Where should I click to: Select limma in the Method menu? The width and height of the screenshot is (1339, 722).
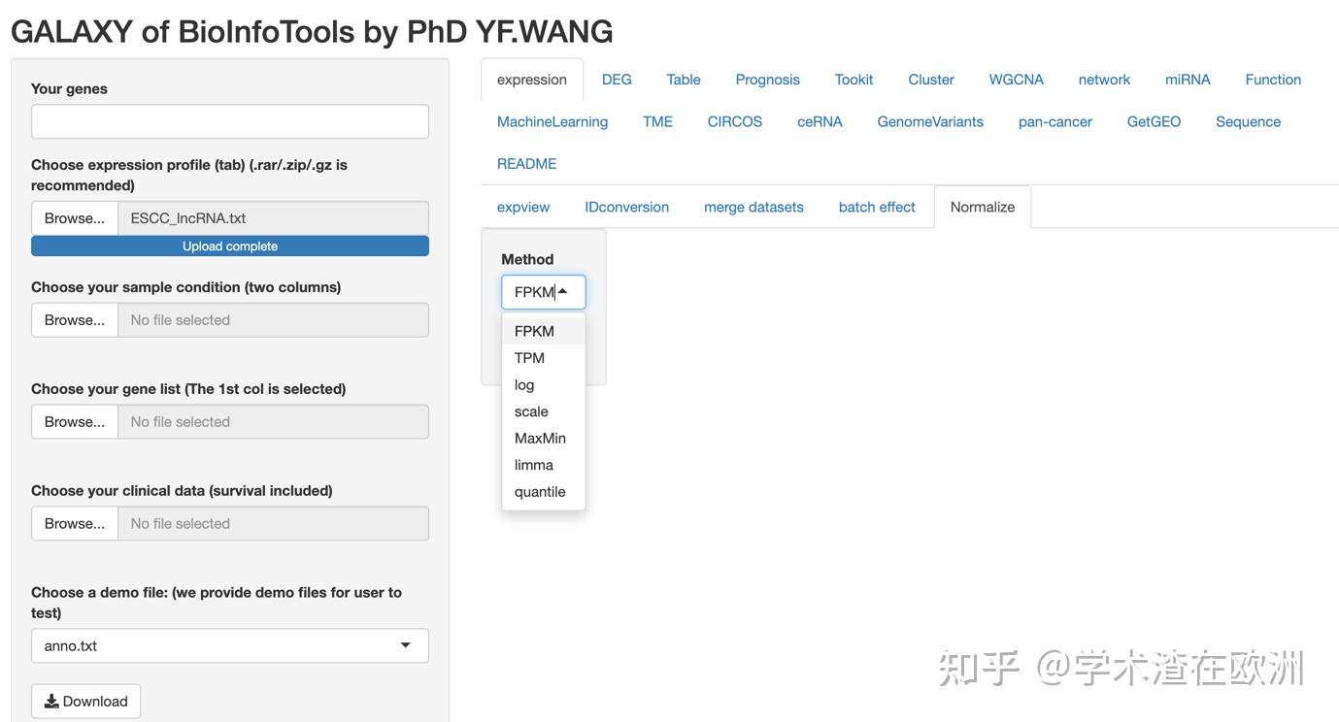coord(534,464)
